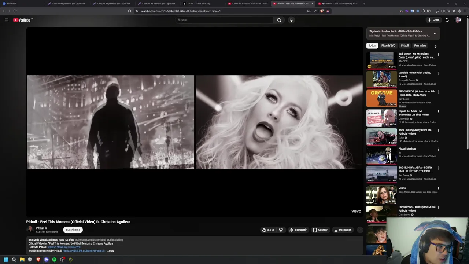The width and height of the screenshot is (469, 264).
Task: Click the Compartir share button
Action: click(x=298, y=230)
